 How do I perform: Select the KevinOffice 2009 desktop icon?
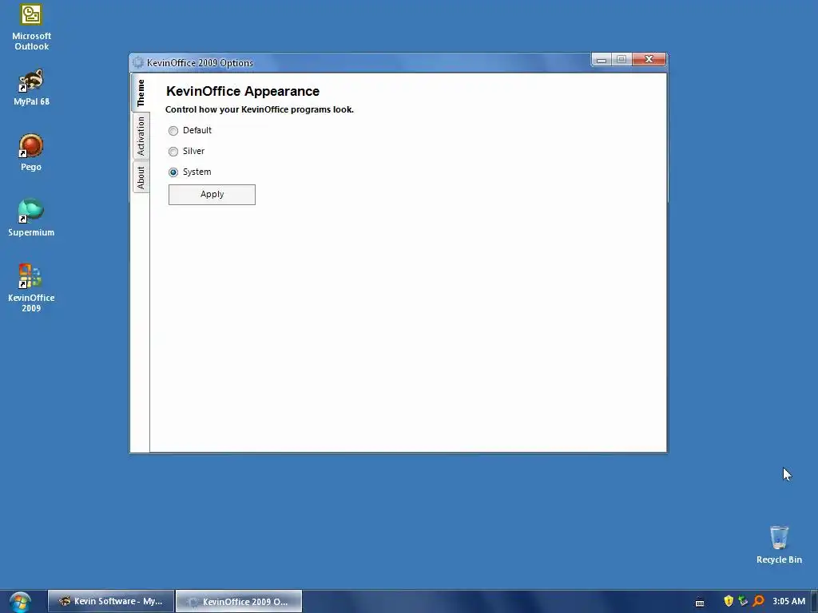pyautogui.click(x=31, y=288)
